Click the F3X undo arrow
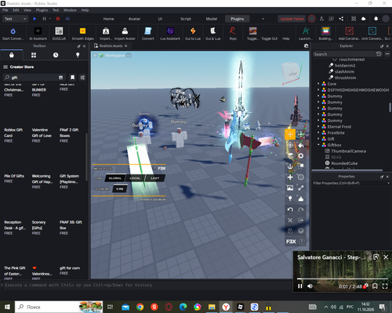Image resolution: width=392 pixels, height=313 pixels. point(290,210)
